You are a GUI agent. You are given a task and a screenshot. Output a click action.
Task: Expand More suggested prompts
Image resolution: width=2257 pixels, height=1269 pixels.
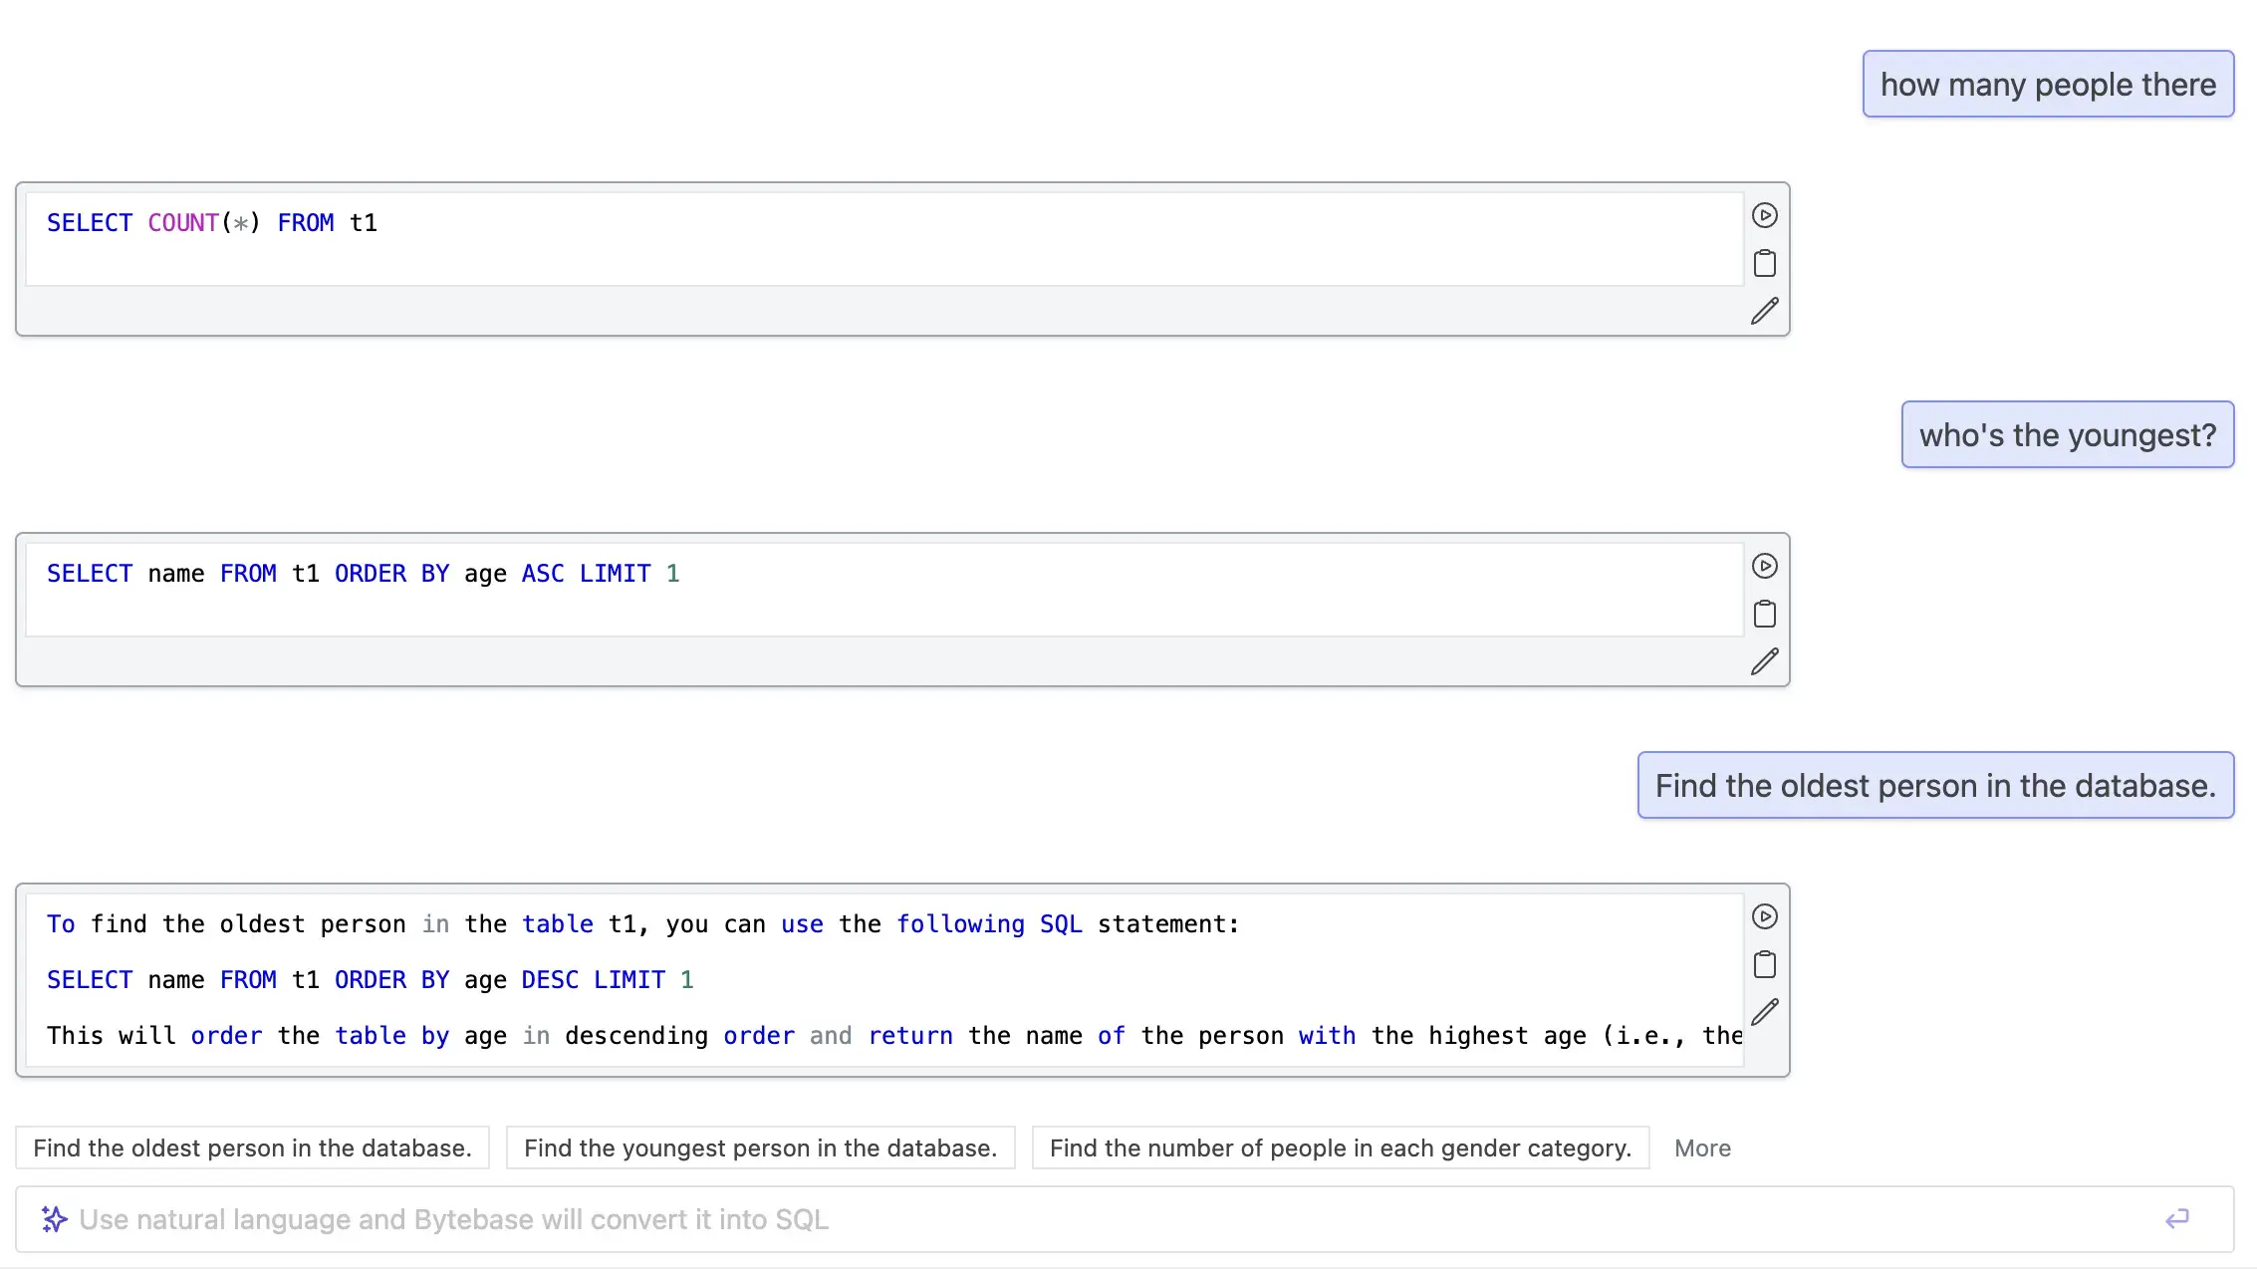tap(1702, 1147)
